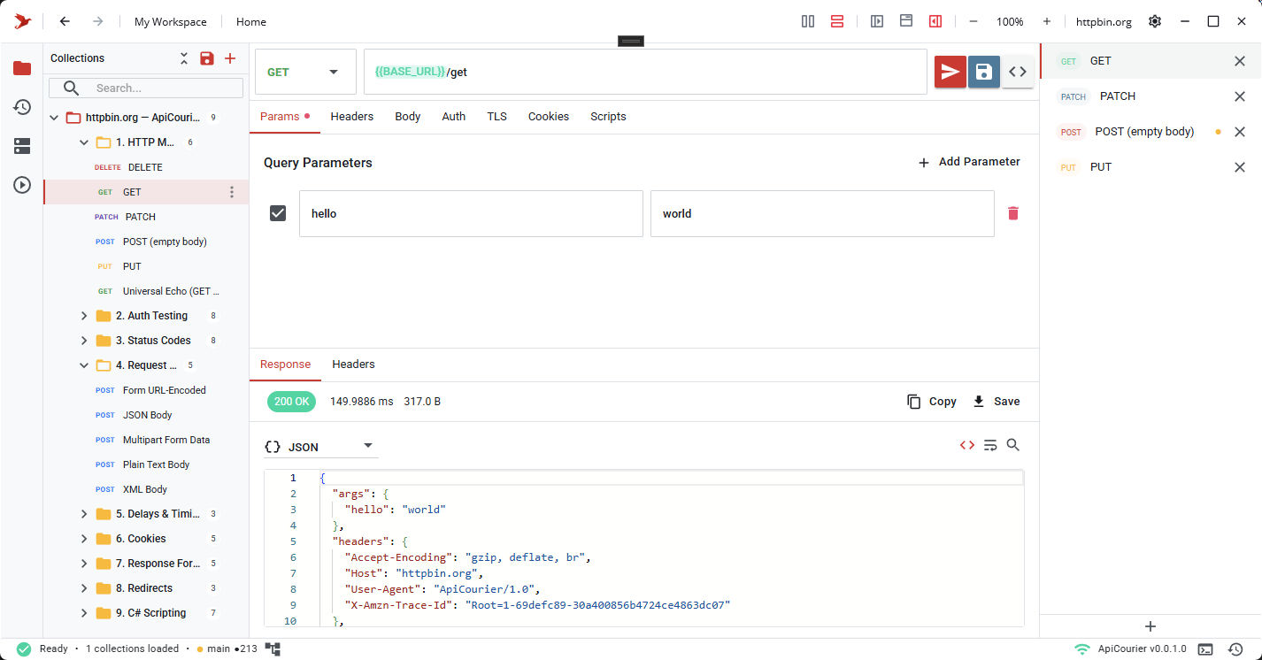Open git branch tree icon in status bar
The image size is (1262, 660).
pyautogui.click(x=273, y=649)
